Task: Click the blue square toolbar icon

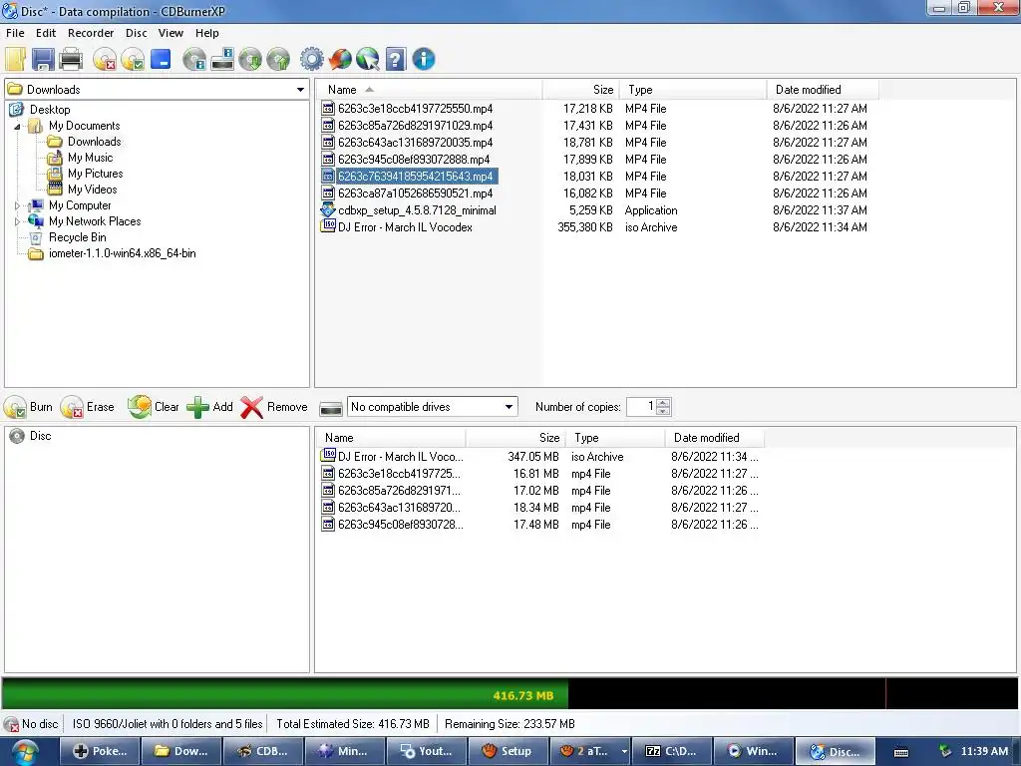Action: (161, 59)
